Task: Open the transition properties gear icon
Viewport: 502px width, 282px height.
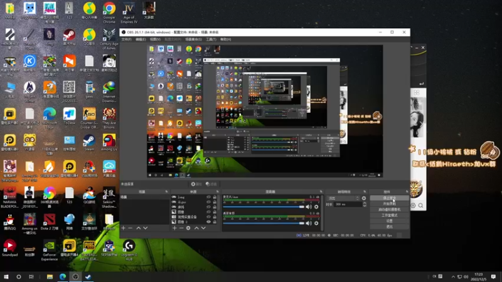Action: click(x=364, y=198)
